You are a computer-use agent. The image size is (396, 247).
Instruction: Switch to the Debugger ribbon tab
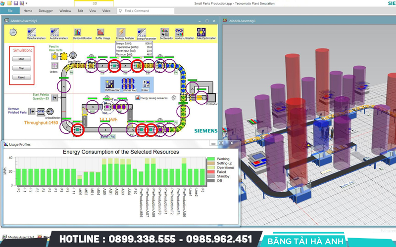(46, 10)
